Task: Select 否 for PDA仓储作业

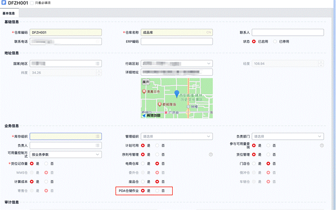Action: click(x=158, y=191)
